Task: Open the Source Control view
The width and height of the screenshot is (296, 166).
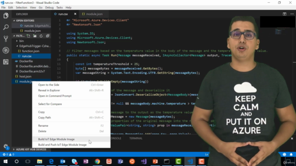Action: [6, 39]
